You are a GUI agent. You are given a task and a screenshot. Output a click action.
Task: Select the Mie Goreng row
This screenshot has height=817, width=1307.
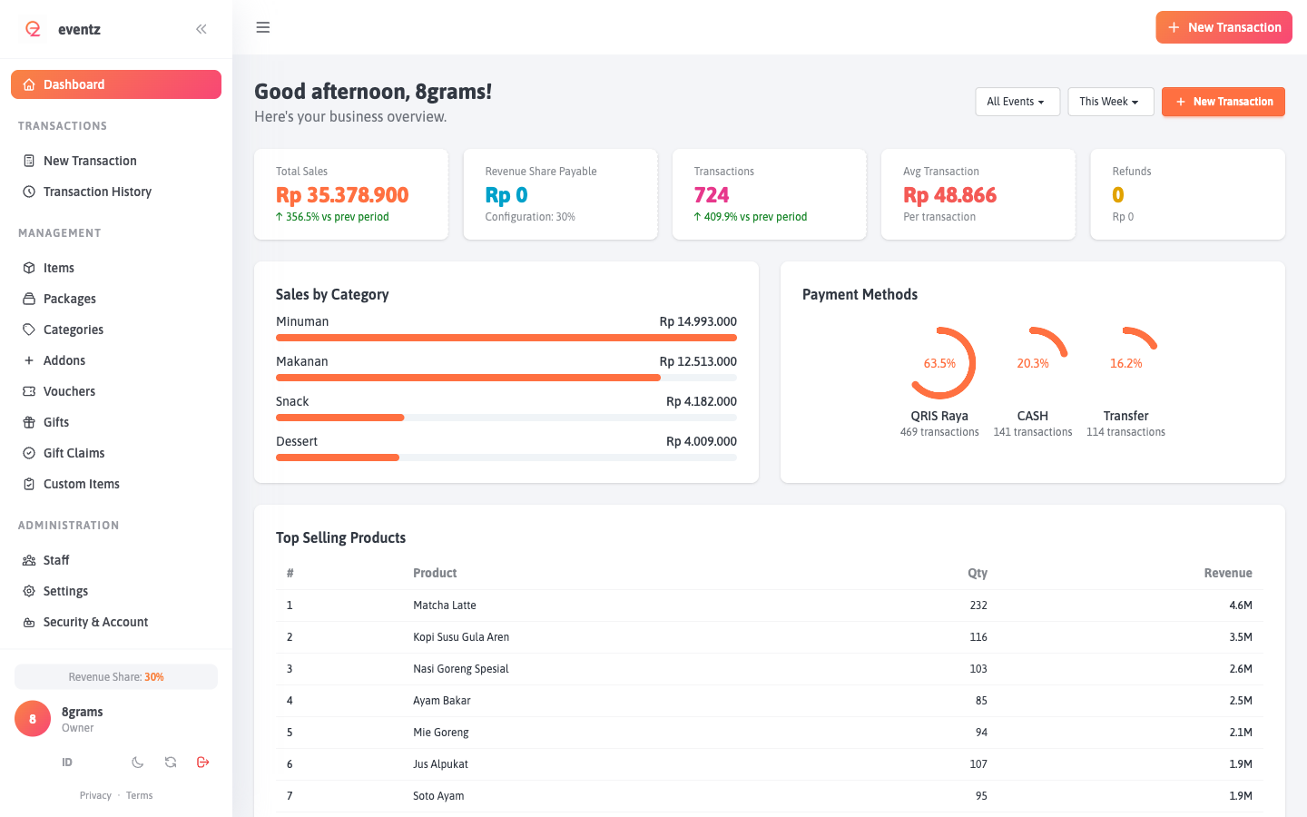click(770, 733)
